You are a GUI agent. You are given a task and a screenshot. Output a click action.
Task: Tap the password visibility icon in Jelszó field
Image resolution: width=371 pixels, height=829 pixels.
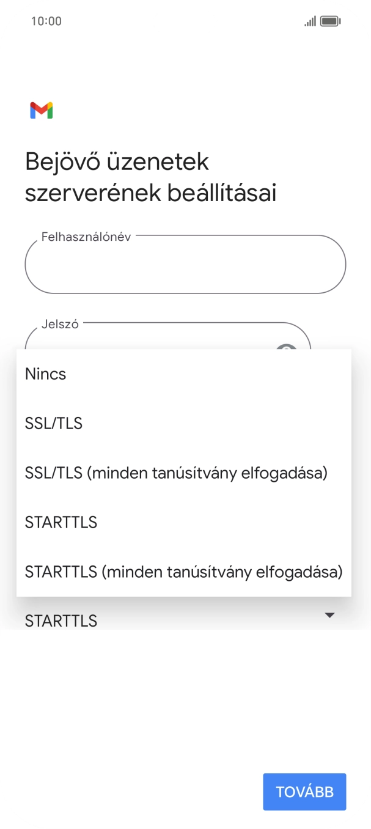coord(286,348)
